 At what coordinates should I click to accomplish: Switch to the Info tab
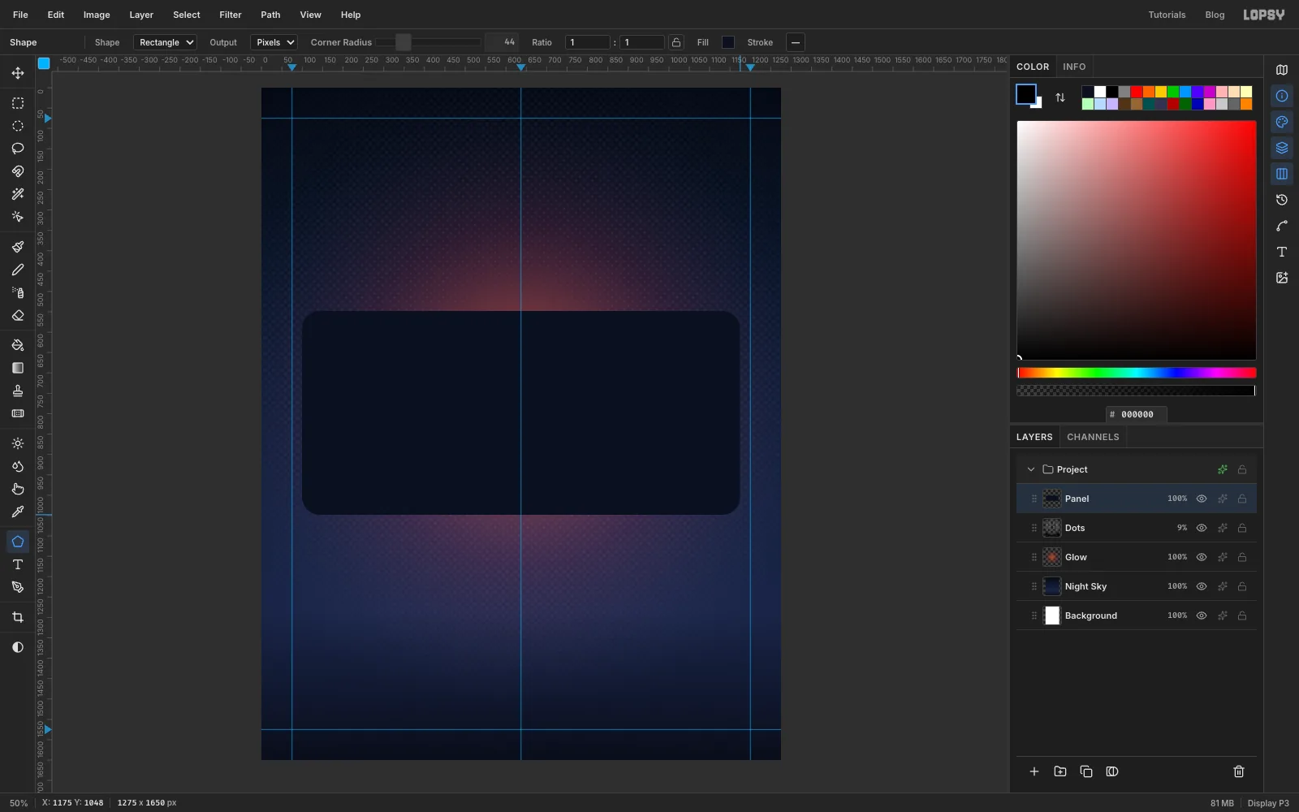(1074, 67)
